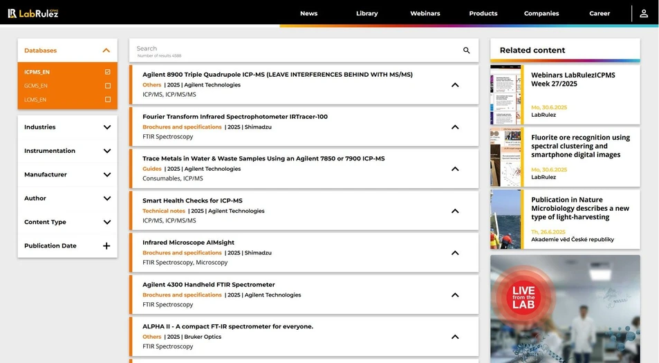Screen dimensions: 659x363
Task: Collapse the Agilent 4300 Handheld FTIR result
Action: 455,295
